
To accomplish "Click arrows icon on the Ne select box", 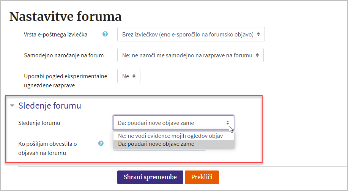I will 134,76.
